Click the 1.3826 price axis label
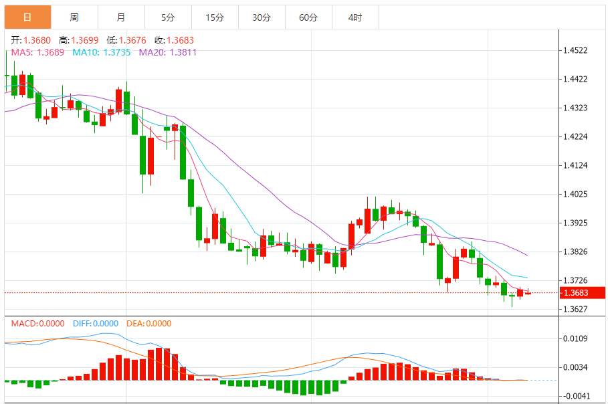 click(575, 251)
